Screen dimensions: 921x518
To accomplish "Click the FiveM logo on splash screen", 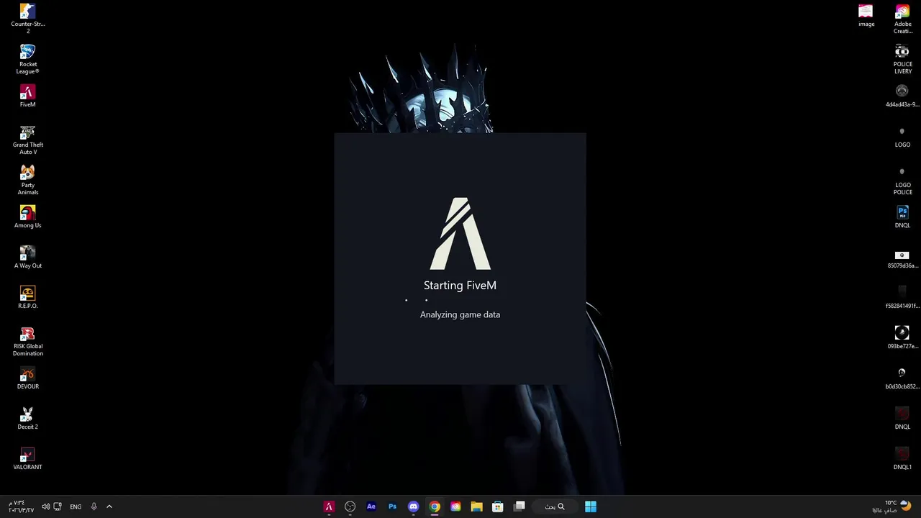I will [x=460, y=233].
